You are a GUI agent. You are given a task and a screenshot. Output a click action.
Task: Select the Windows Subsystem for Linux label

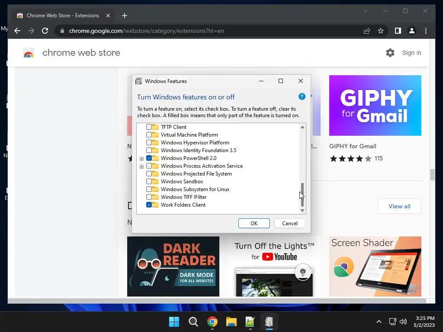[x=195, y=189]
